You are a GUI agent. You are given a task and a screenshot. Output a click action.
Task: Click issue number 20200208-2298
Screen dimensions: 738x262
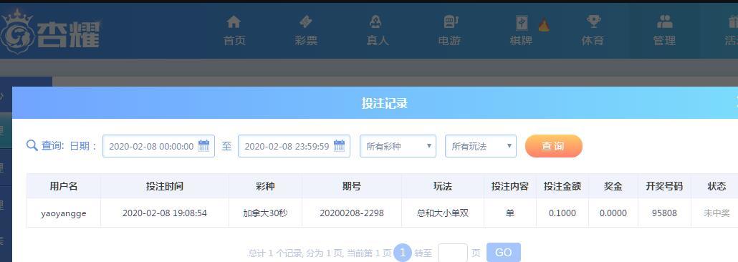352,213
